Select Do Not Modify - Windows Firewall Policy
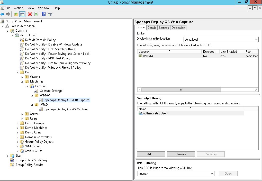 pyautogui.click(x=53, y=68)
